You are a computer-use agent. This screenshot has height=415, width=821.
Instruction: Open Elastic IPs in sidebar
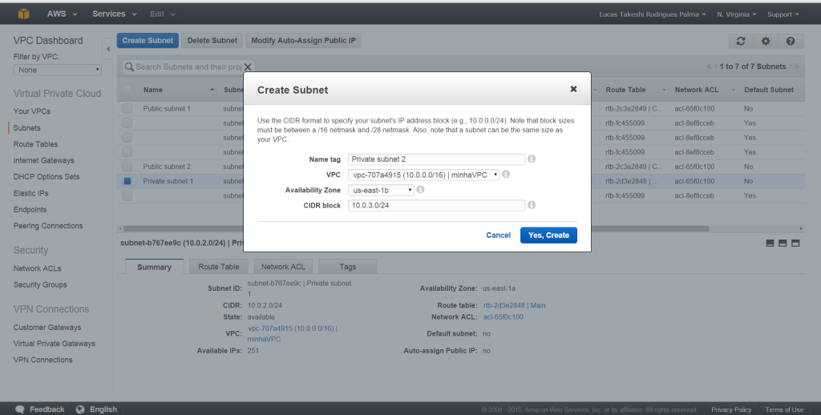[x=31, y=193]
